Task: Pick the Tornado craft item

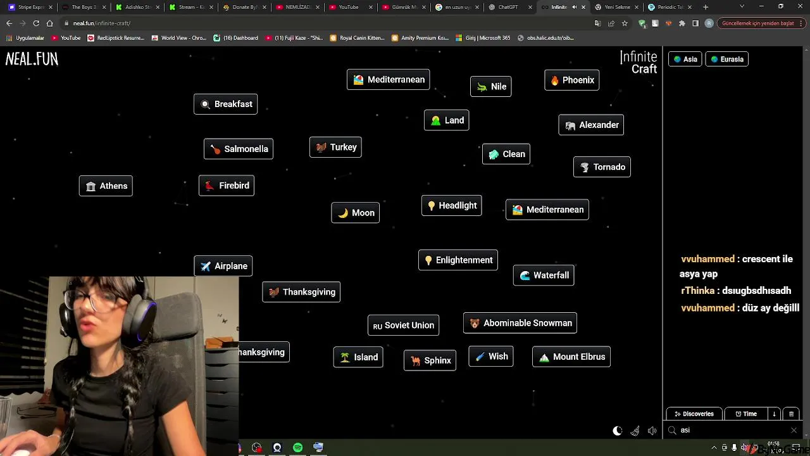Action: [602, 167]
